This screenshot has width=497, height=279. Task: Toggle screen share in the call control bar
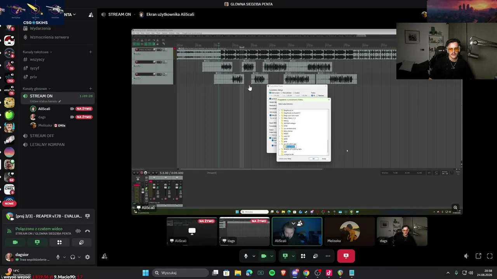pyautogui.click(x=285, y=256)
